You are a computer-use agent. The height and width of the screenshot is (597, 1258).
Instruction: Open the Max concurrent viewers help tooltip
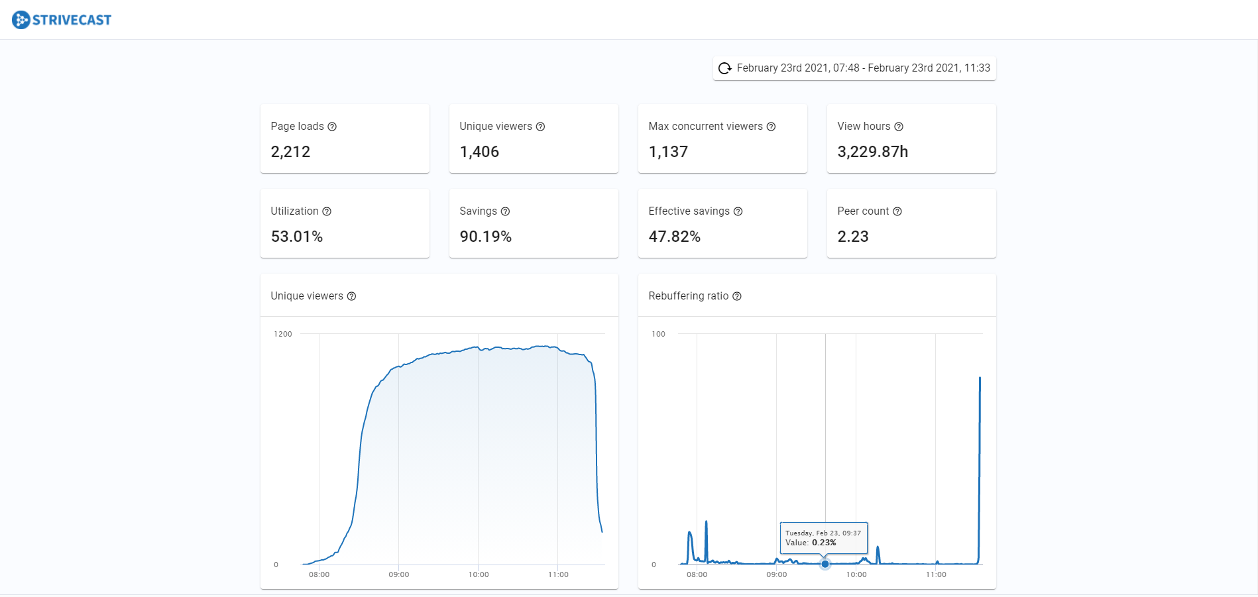[x=772, y=126]
